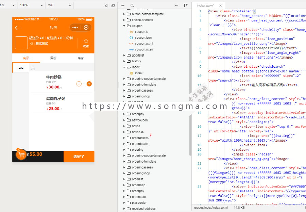This screenshot has height=212, width=306.
Task: Collapse the coupon folder
Action: (124, 26)
